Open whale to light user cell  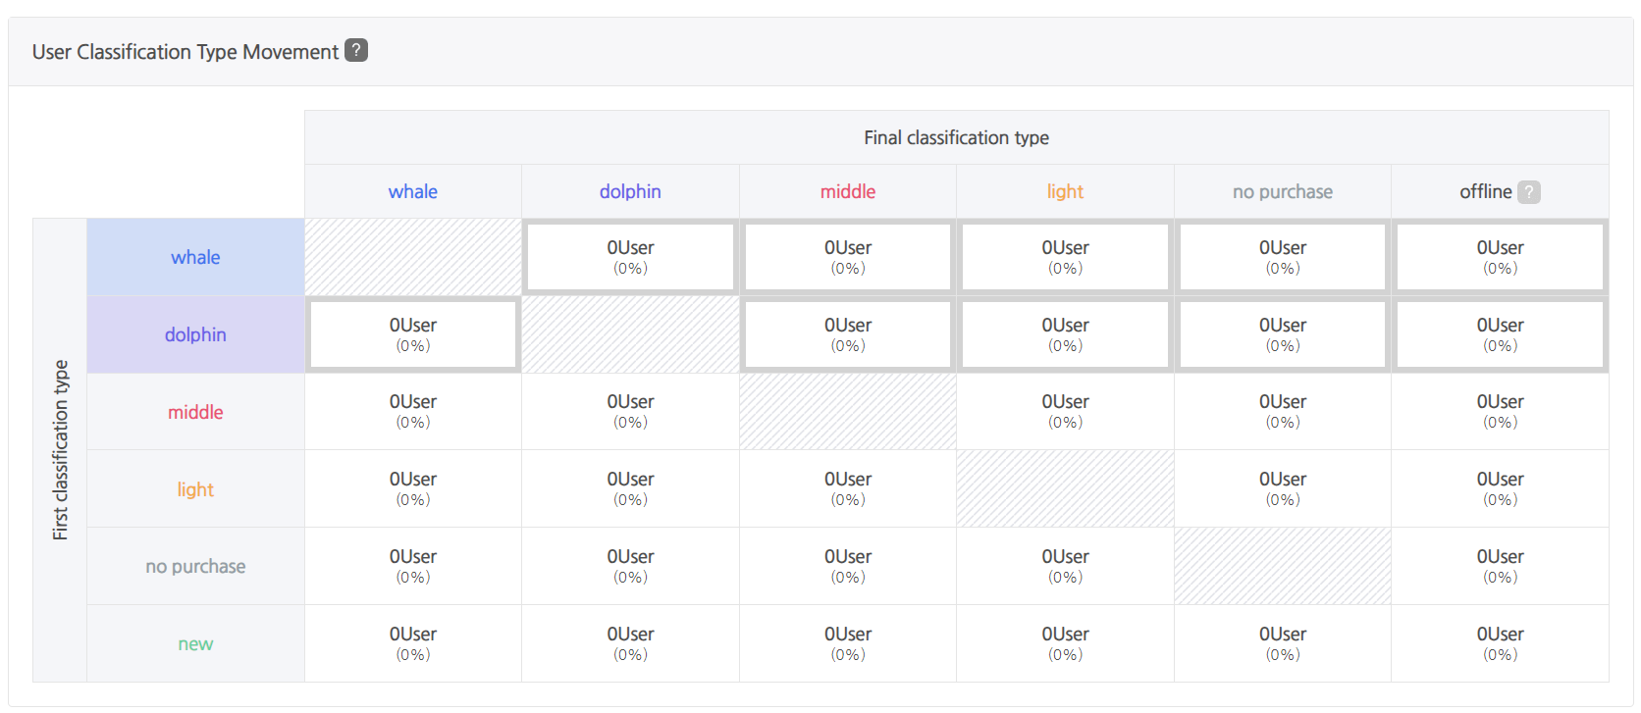coord(1065,257)
